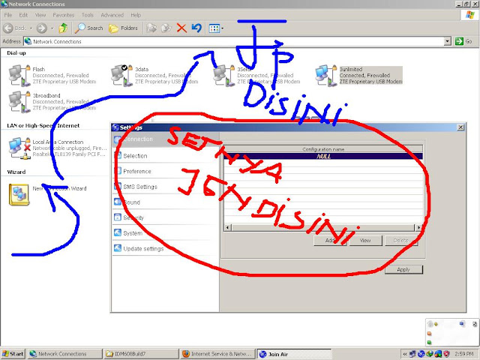Open the Favorites menu
The image size is (480, 360).
[63, 15]
